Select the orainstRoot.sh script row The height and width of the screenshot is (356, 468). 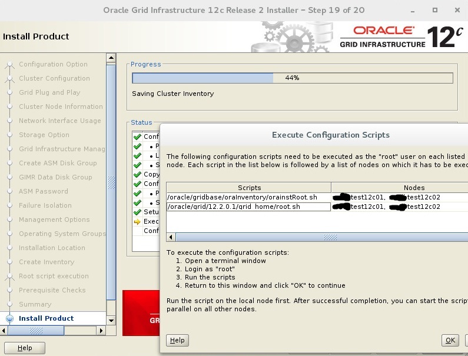pos(248,197)
